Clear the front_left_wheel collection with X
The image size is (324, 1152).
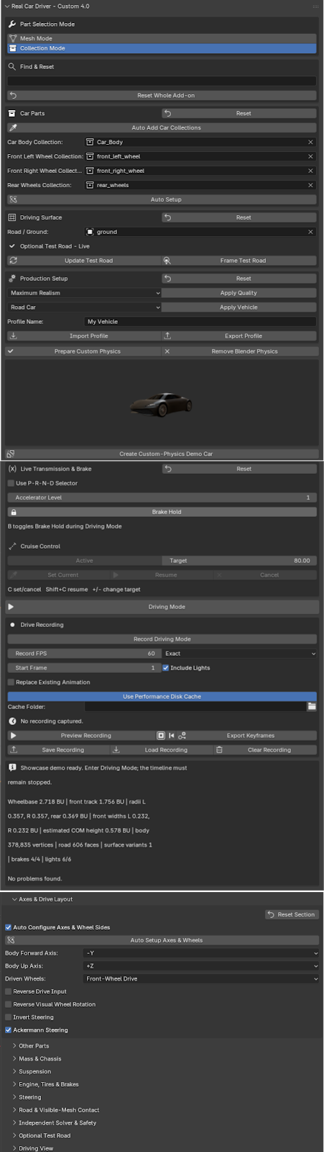(x=310, y=156)
